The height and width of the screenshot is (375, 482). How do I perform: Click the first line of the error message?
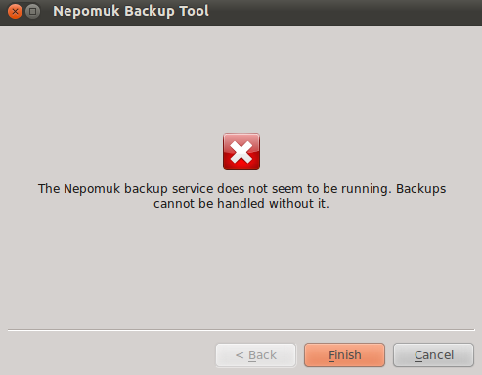click(241, 189)
